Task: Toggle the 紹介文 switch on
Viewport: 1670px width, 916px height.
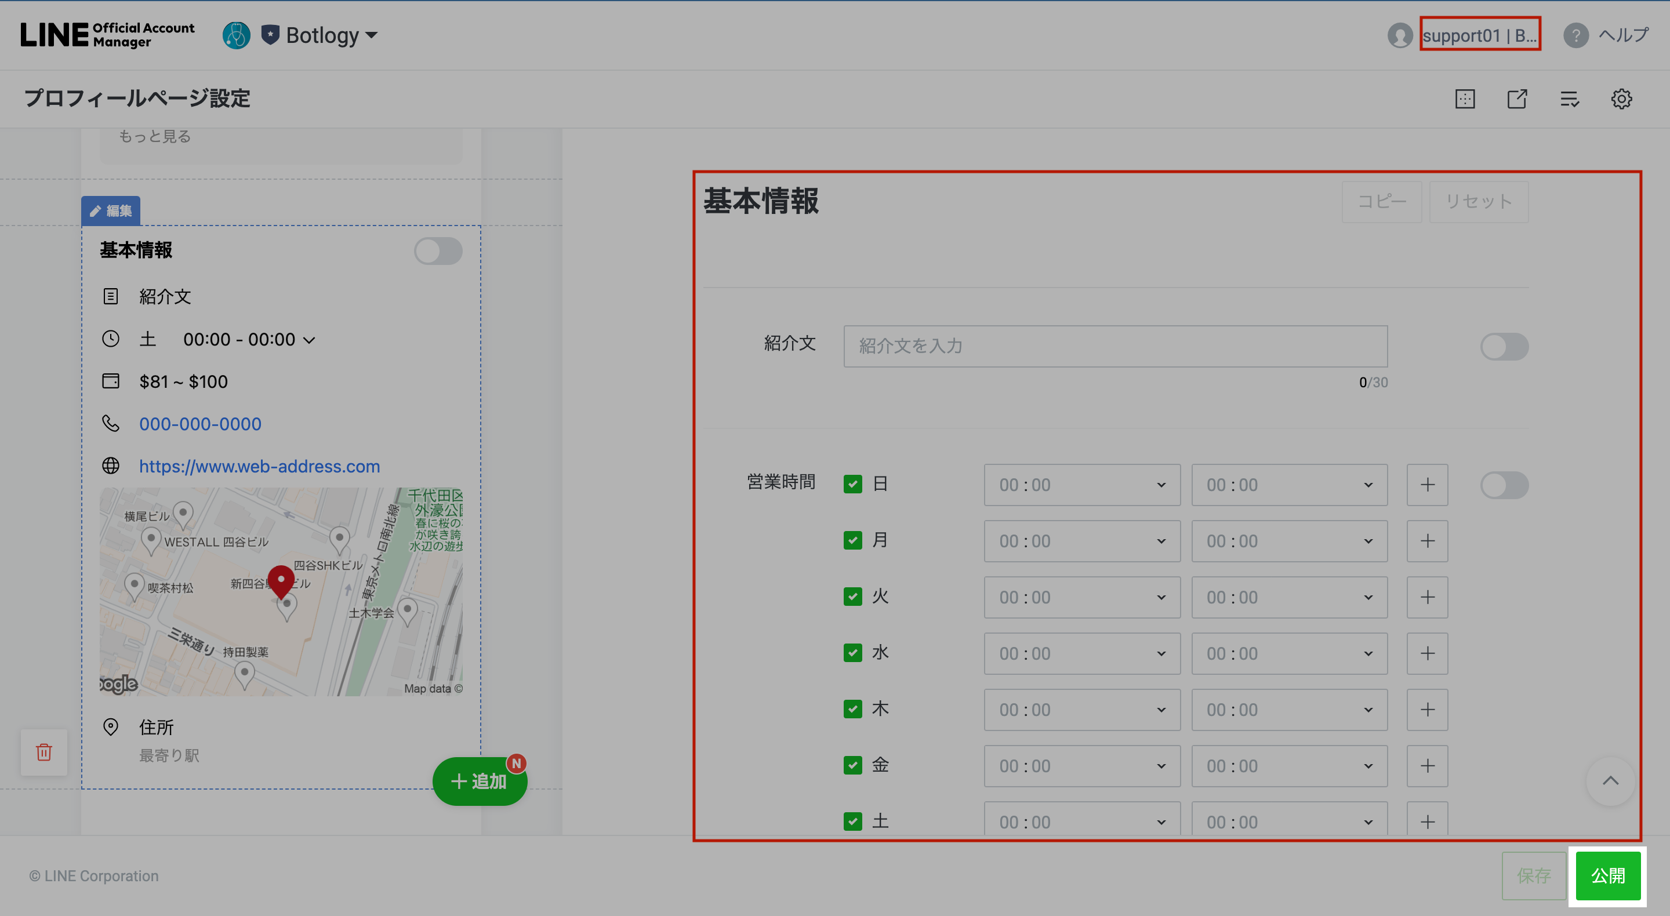Action: tap(1504, 347)
